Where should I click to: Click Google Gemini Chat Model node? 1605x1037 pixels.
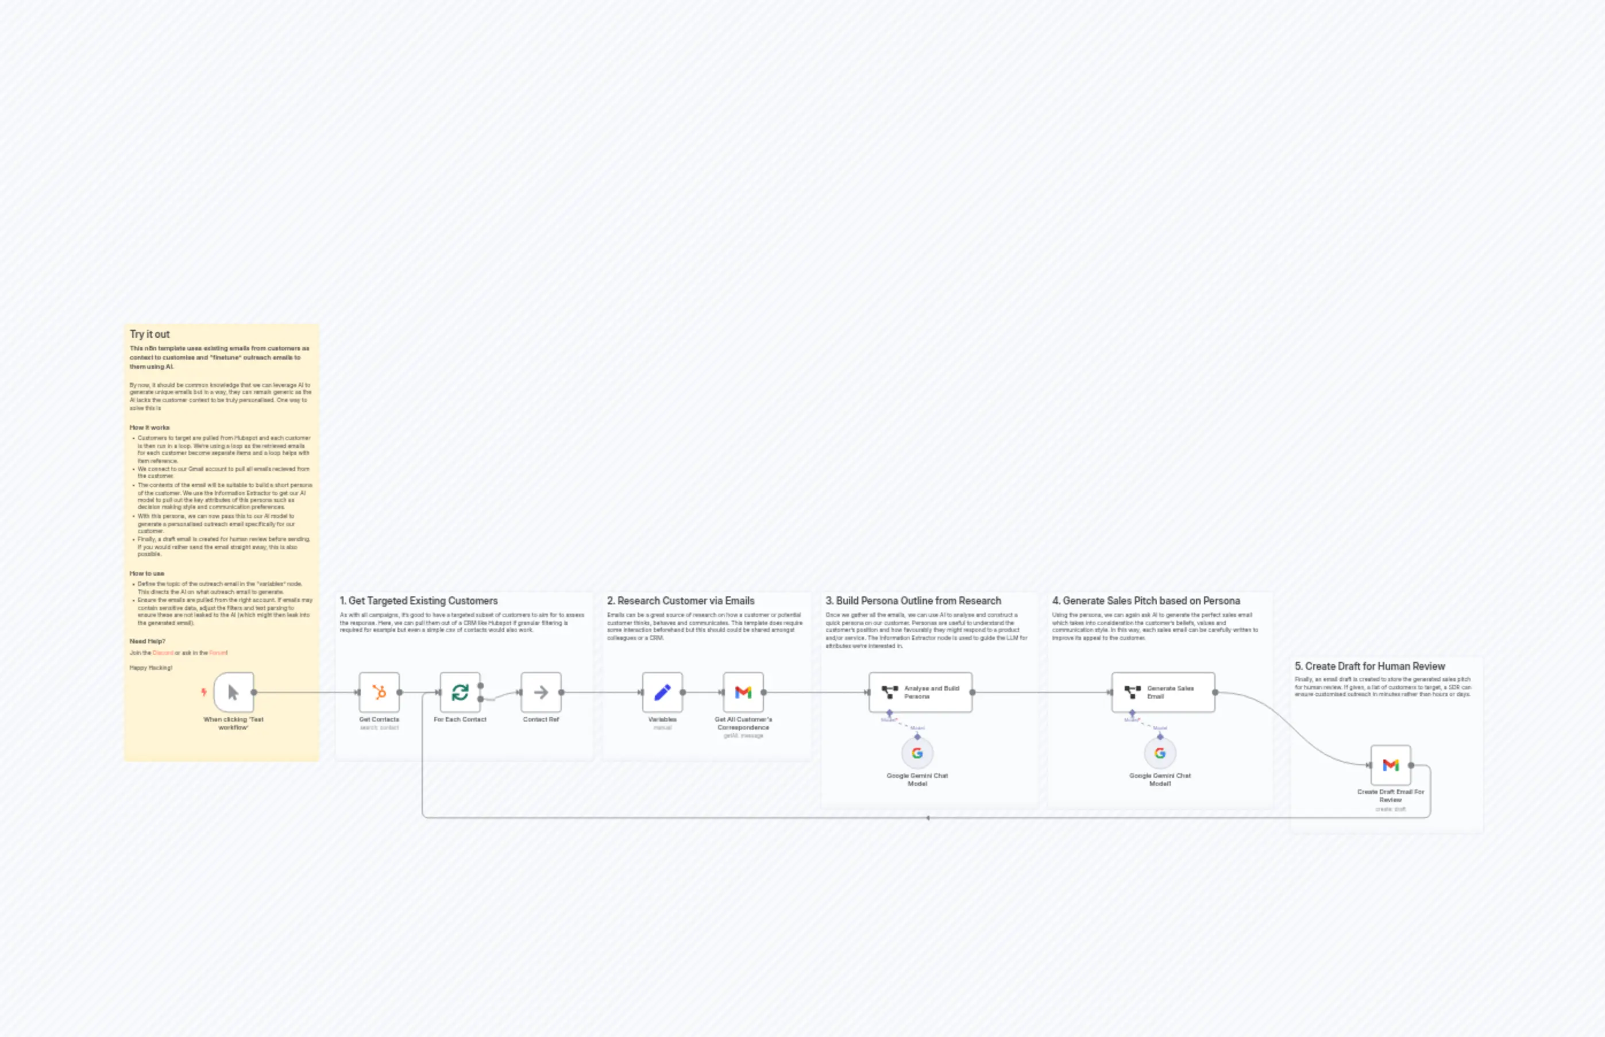(917, 753)
